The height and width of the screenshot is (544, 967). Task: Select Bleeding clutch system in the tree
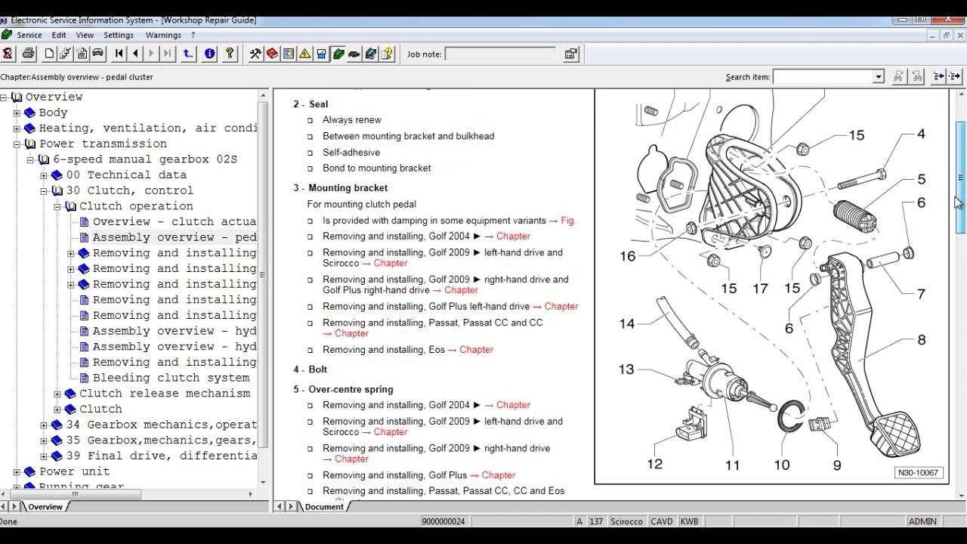click(x=171, y=378)
